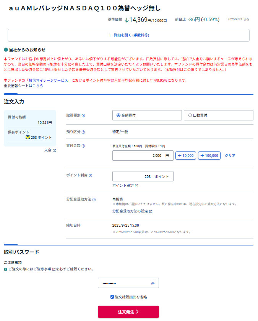
Task: Click help icon next to 買付金額
Action: coord(83,146)
